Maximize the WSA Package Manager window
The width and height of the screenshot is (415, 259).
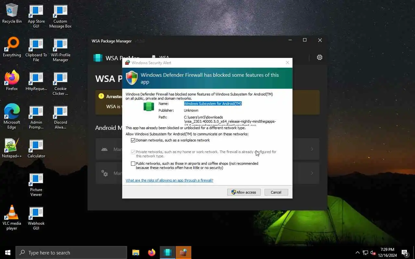click(305, 40)
